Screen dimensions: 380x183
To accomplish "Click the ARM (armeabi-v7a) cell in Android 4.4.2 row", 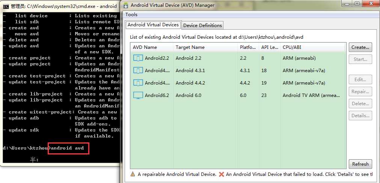I will coord(304,83).
